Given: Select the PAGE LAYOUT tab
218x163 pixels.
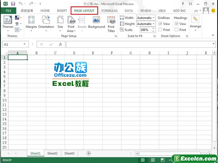Looking at the screenshot, I should (84, 11).
